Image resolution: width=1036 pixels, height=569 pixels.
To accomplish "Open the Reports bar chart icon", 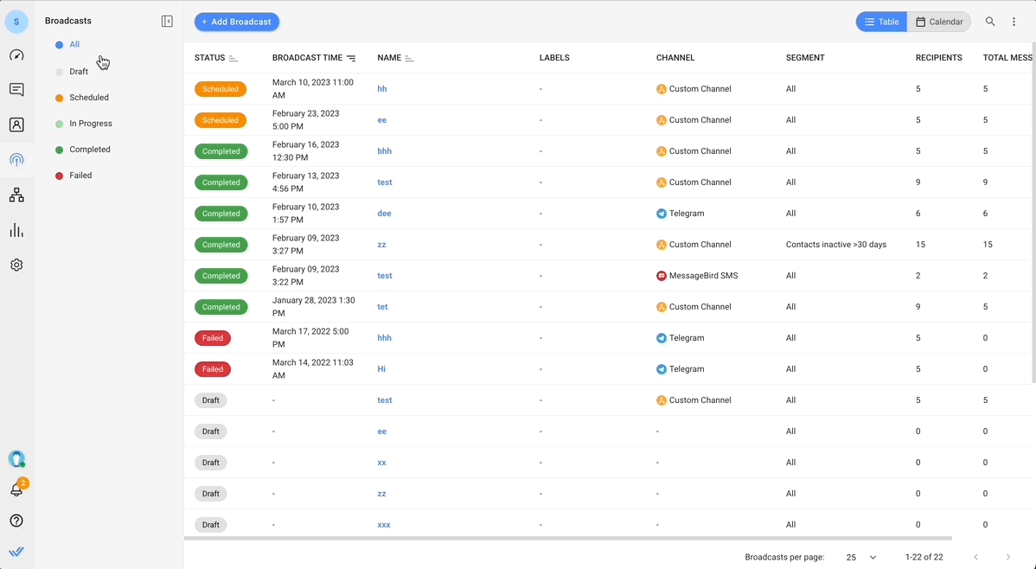I will pos(16,230).
